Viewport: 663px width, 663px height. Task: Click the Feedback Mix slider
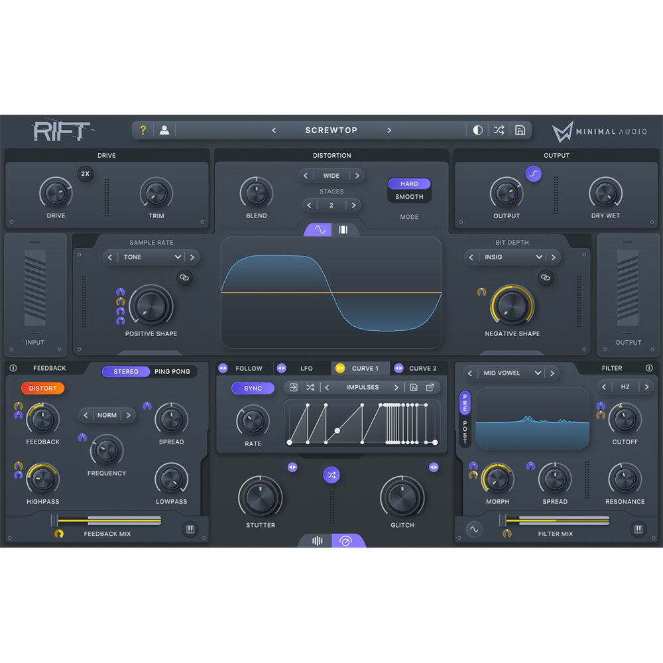pyautogui.click(x=109, y=520)
